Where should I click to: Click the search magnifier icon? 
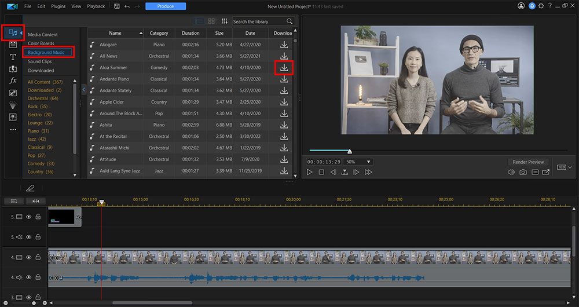(x=289, y=21)
